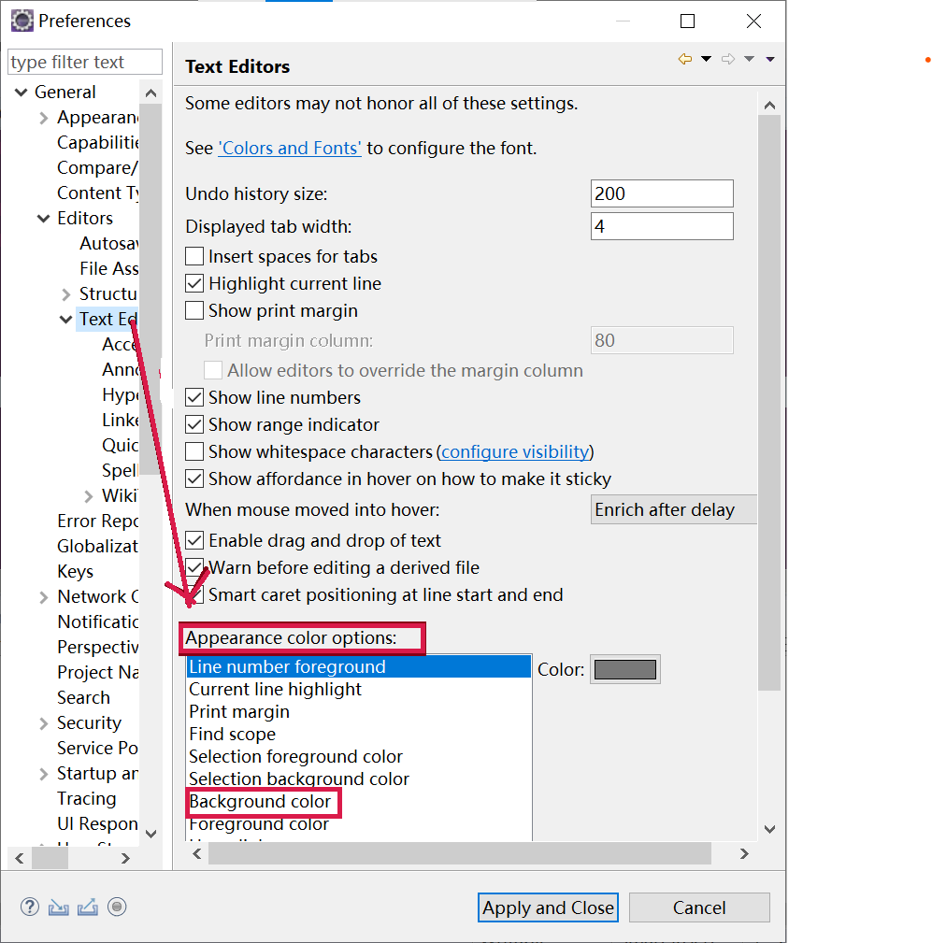Click the Eclipse logo in the title bar
932x943 pixels.
(21, 20)
